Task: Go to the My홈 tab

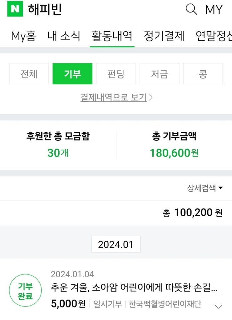Action: click(23, 36)
